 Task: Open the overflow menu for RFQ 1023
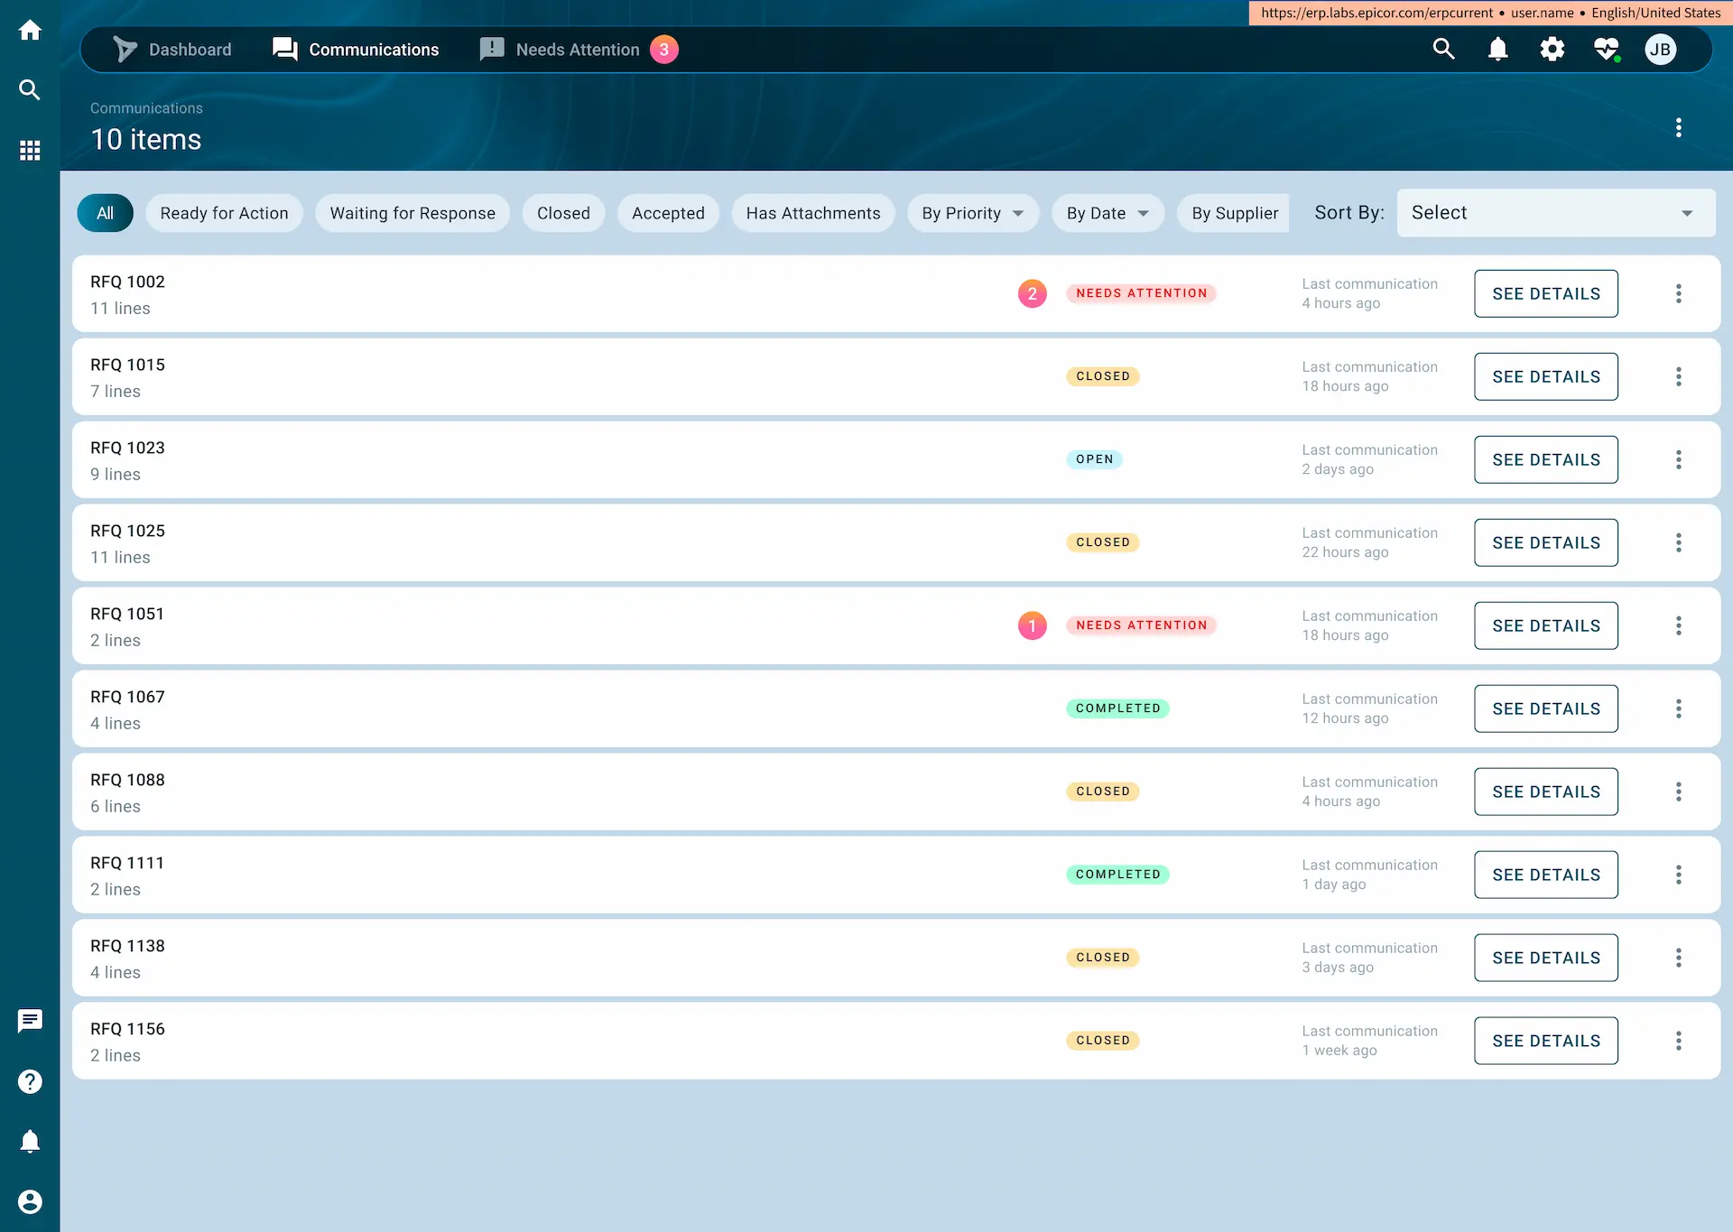coord(1679,459)
